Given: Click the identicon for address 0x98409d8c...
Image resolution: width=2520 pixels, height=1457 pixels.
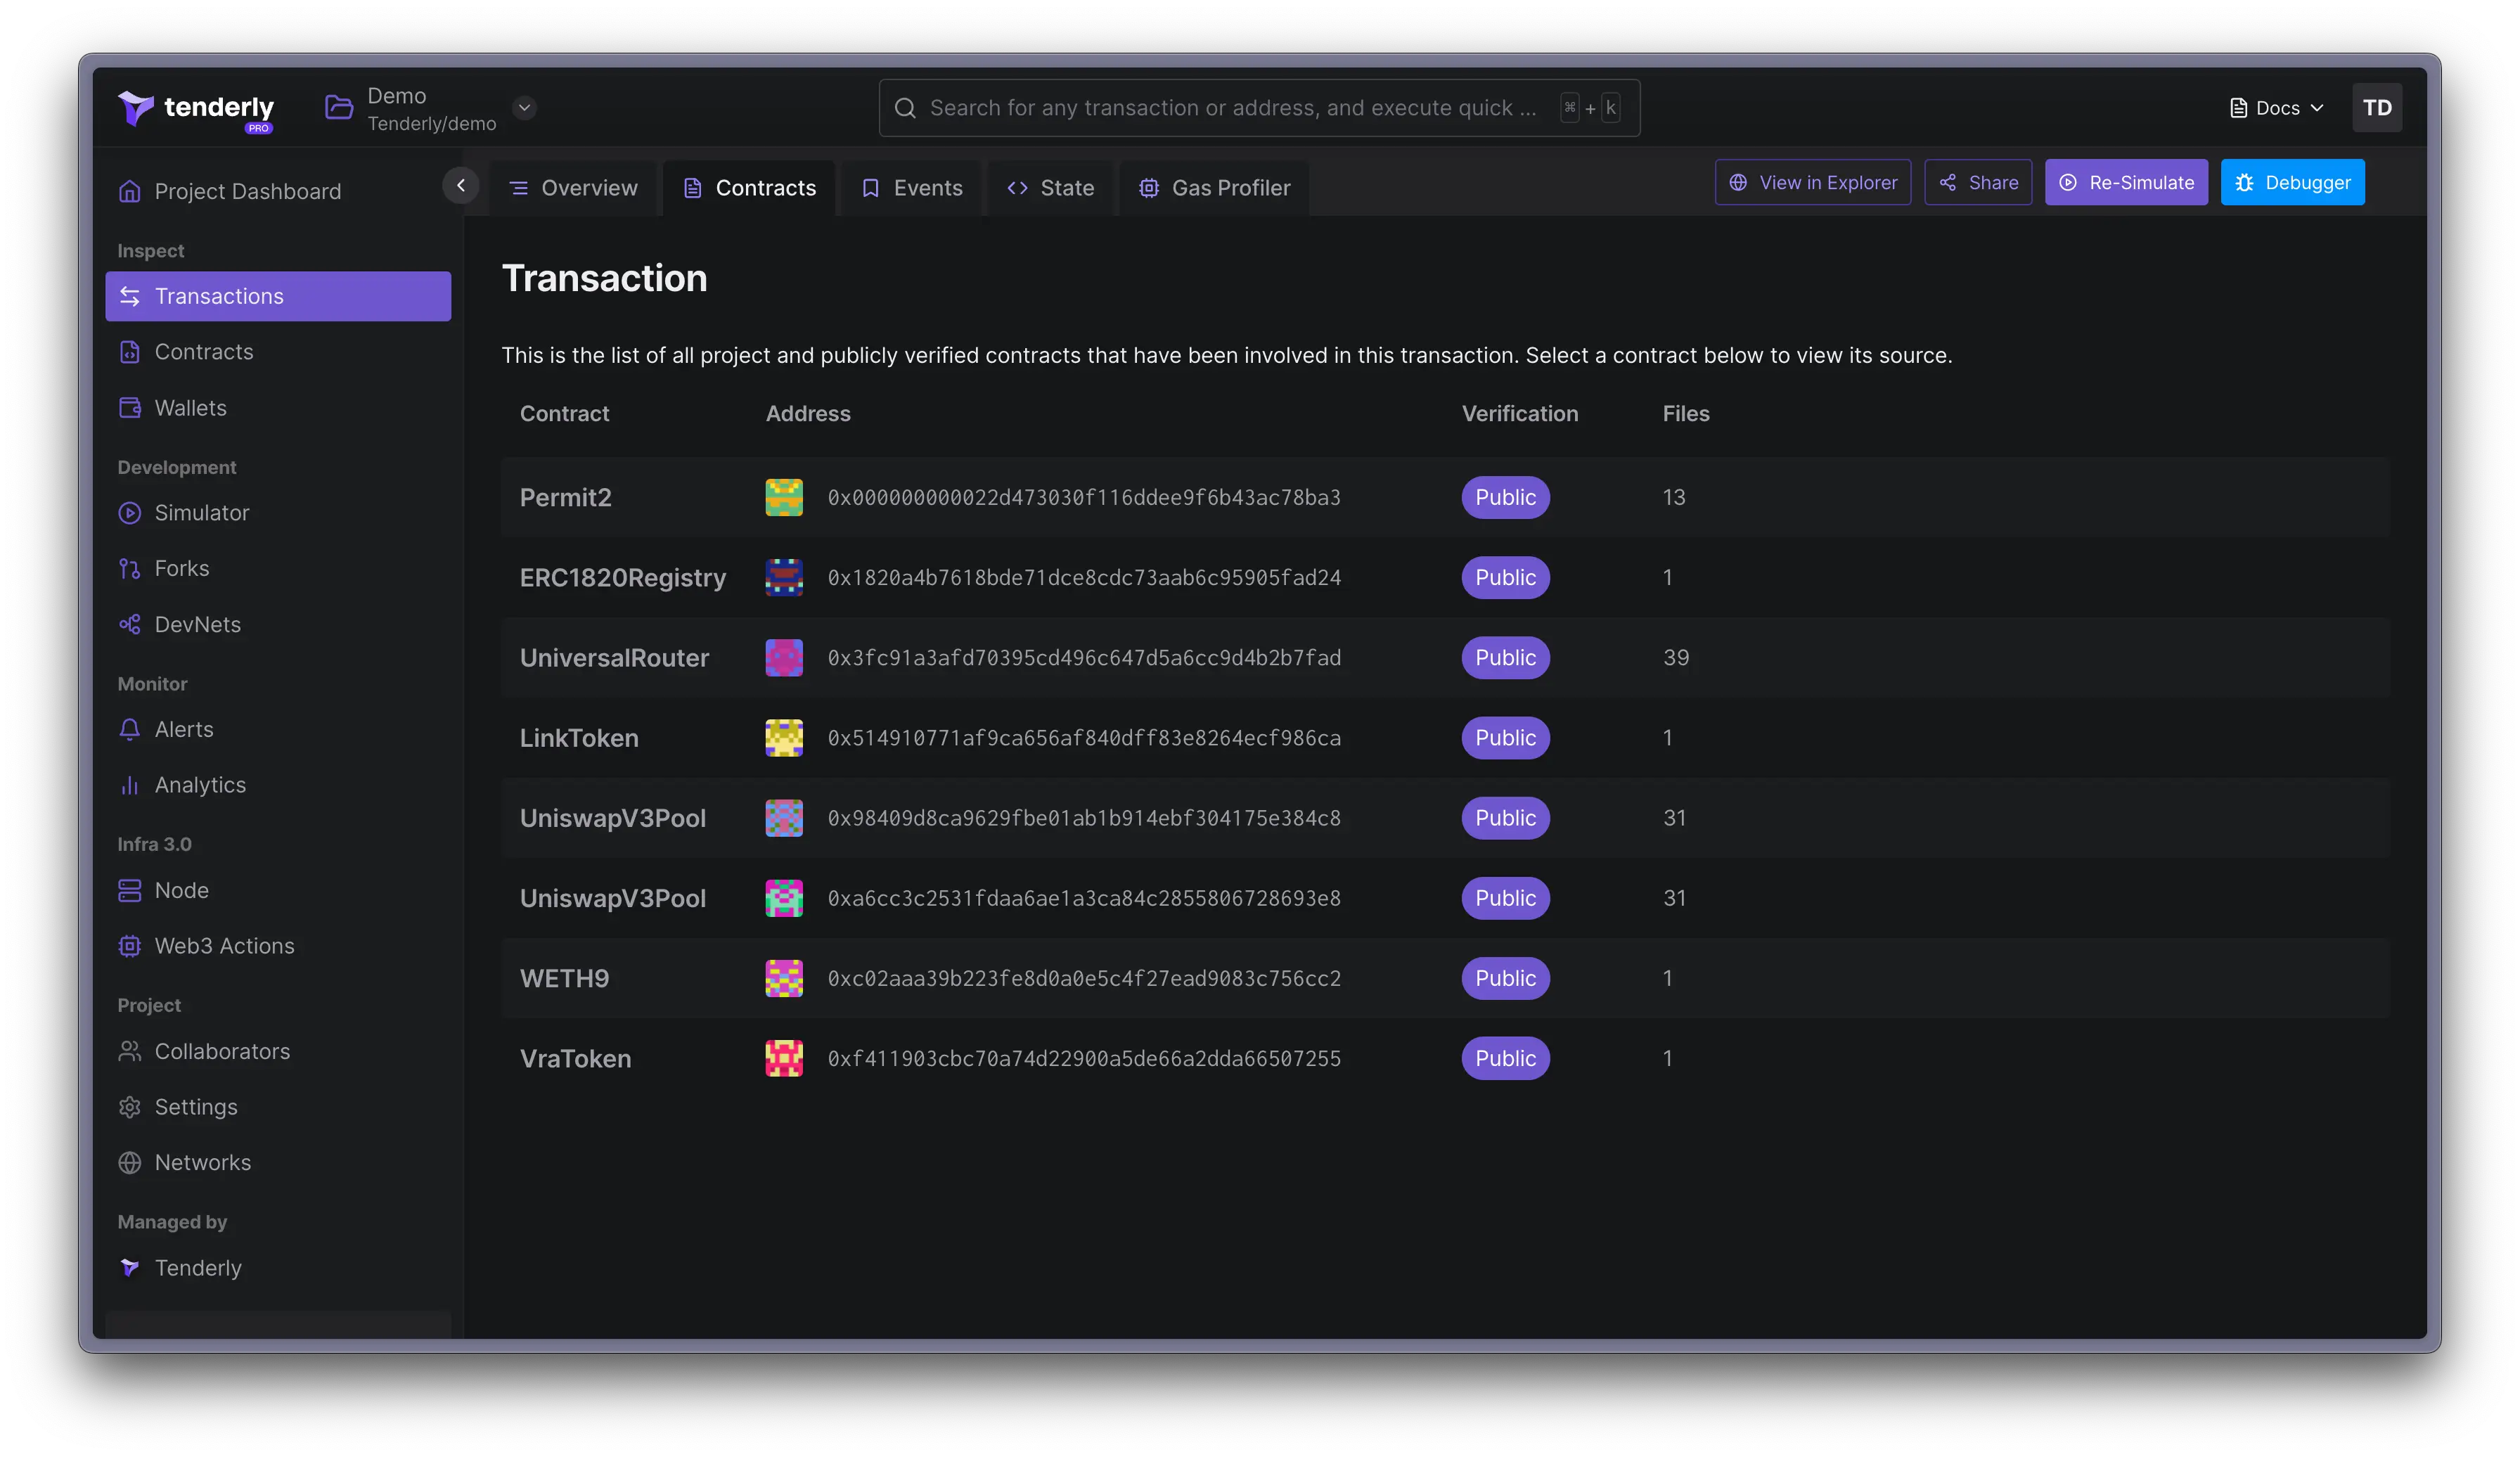Looking at the screenshot, I should click(x=784, y=818).
